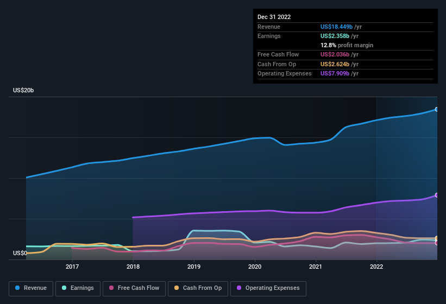Click the Revenue label in tooltip
446x304 pixels.
(x=269, y=27)
